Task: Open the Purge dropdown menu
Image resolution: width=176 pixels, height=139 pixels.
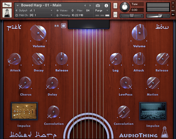Action: tap(102, 11)
